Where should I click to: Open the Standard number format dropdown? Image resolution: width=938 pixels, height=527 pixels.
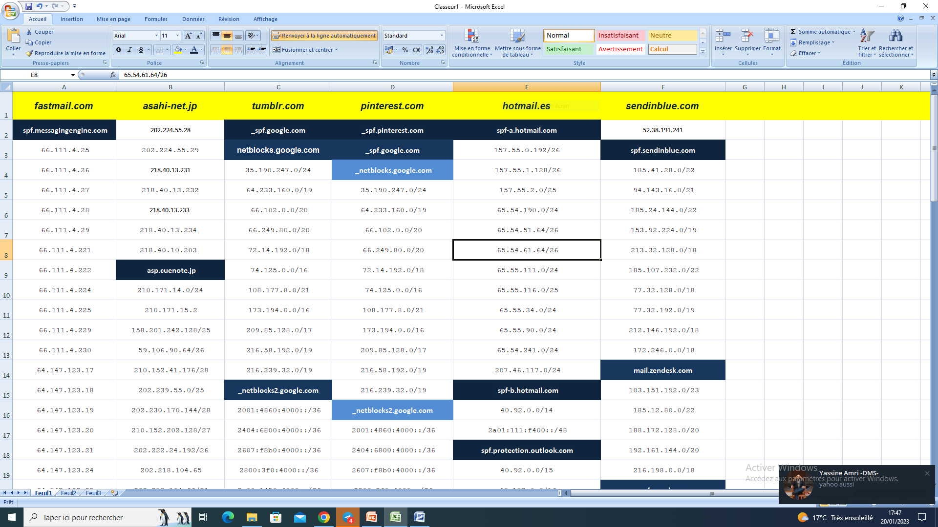coord(442,36)
